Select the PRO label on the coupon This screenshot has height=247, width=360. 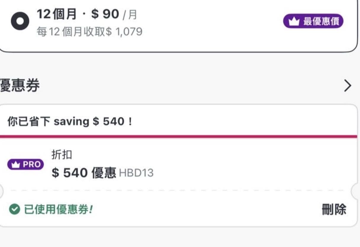[26, 164]
